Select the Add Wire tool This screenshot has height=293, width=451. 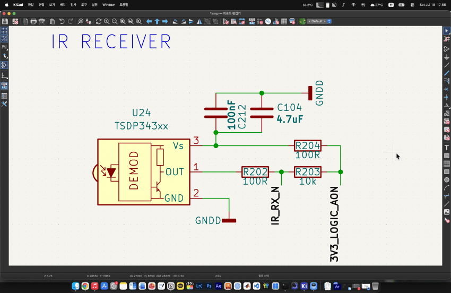point(447,65)
